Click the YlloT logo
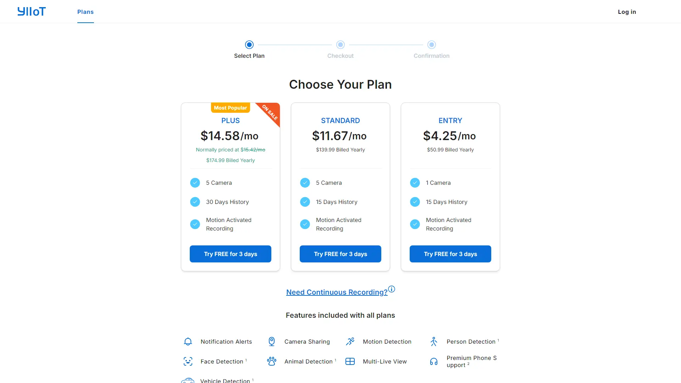This screenshot has height=383, width=681. click(x=31, y=11)
